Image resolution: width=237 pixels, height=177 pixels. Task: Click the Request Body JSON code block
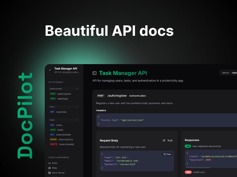click(x=137, y=161)
